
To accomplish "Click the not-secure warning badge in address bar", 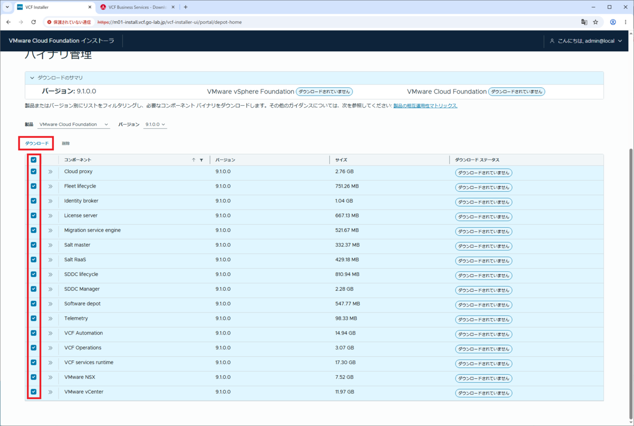I will [x=69, y=22].
